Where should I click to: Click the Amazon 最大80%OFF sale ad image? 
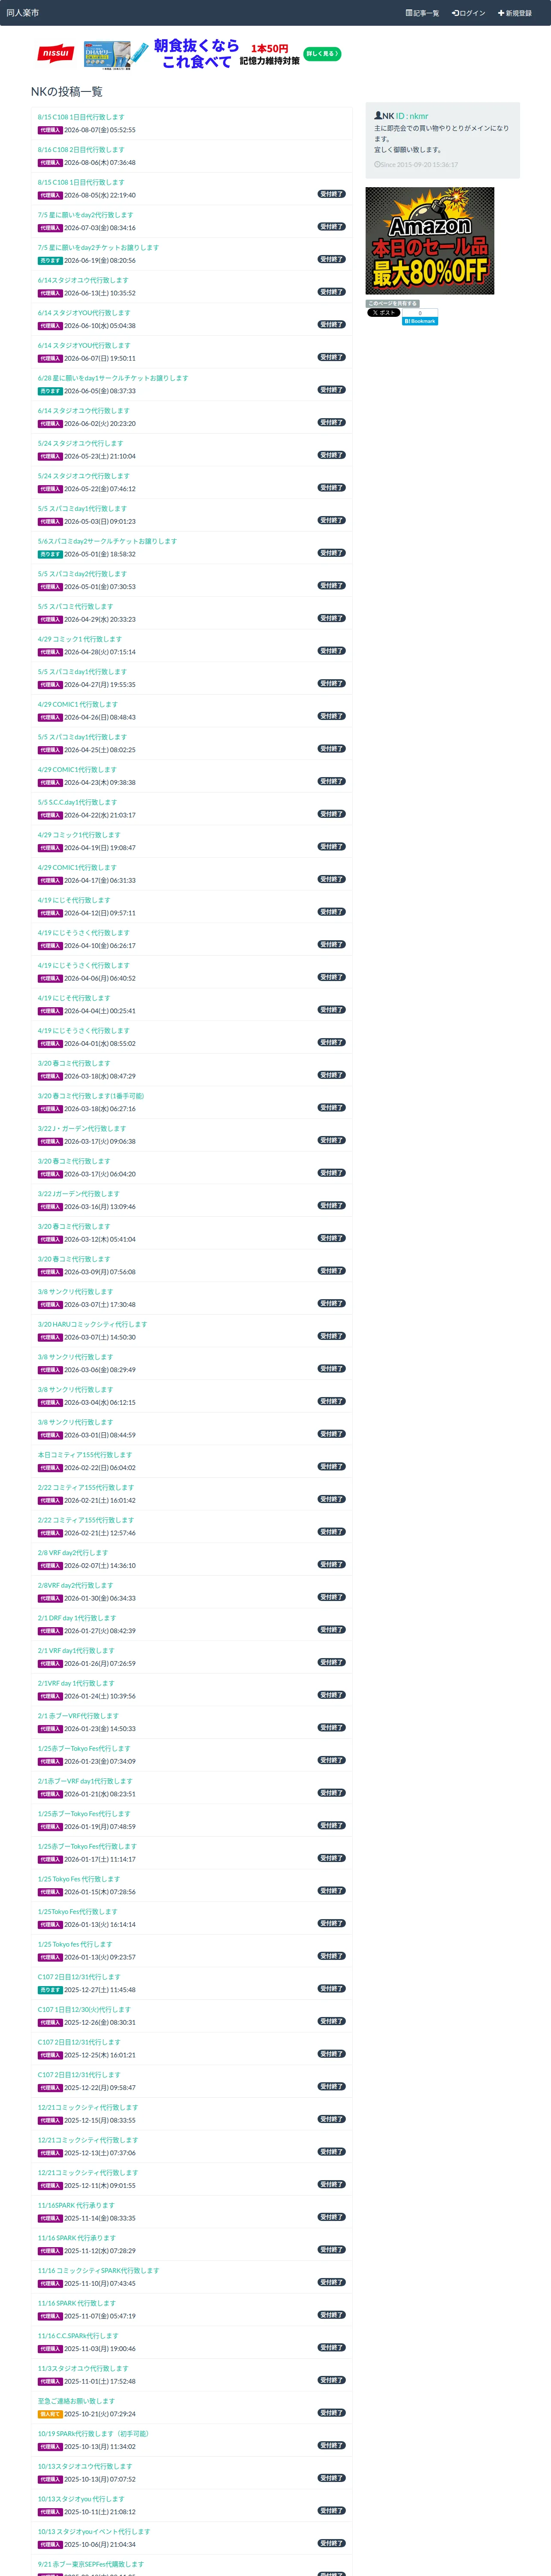[x=430, y=241]
